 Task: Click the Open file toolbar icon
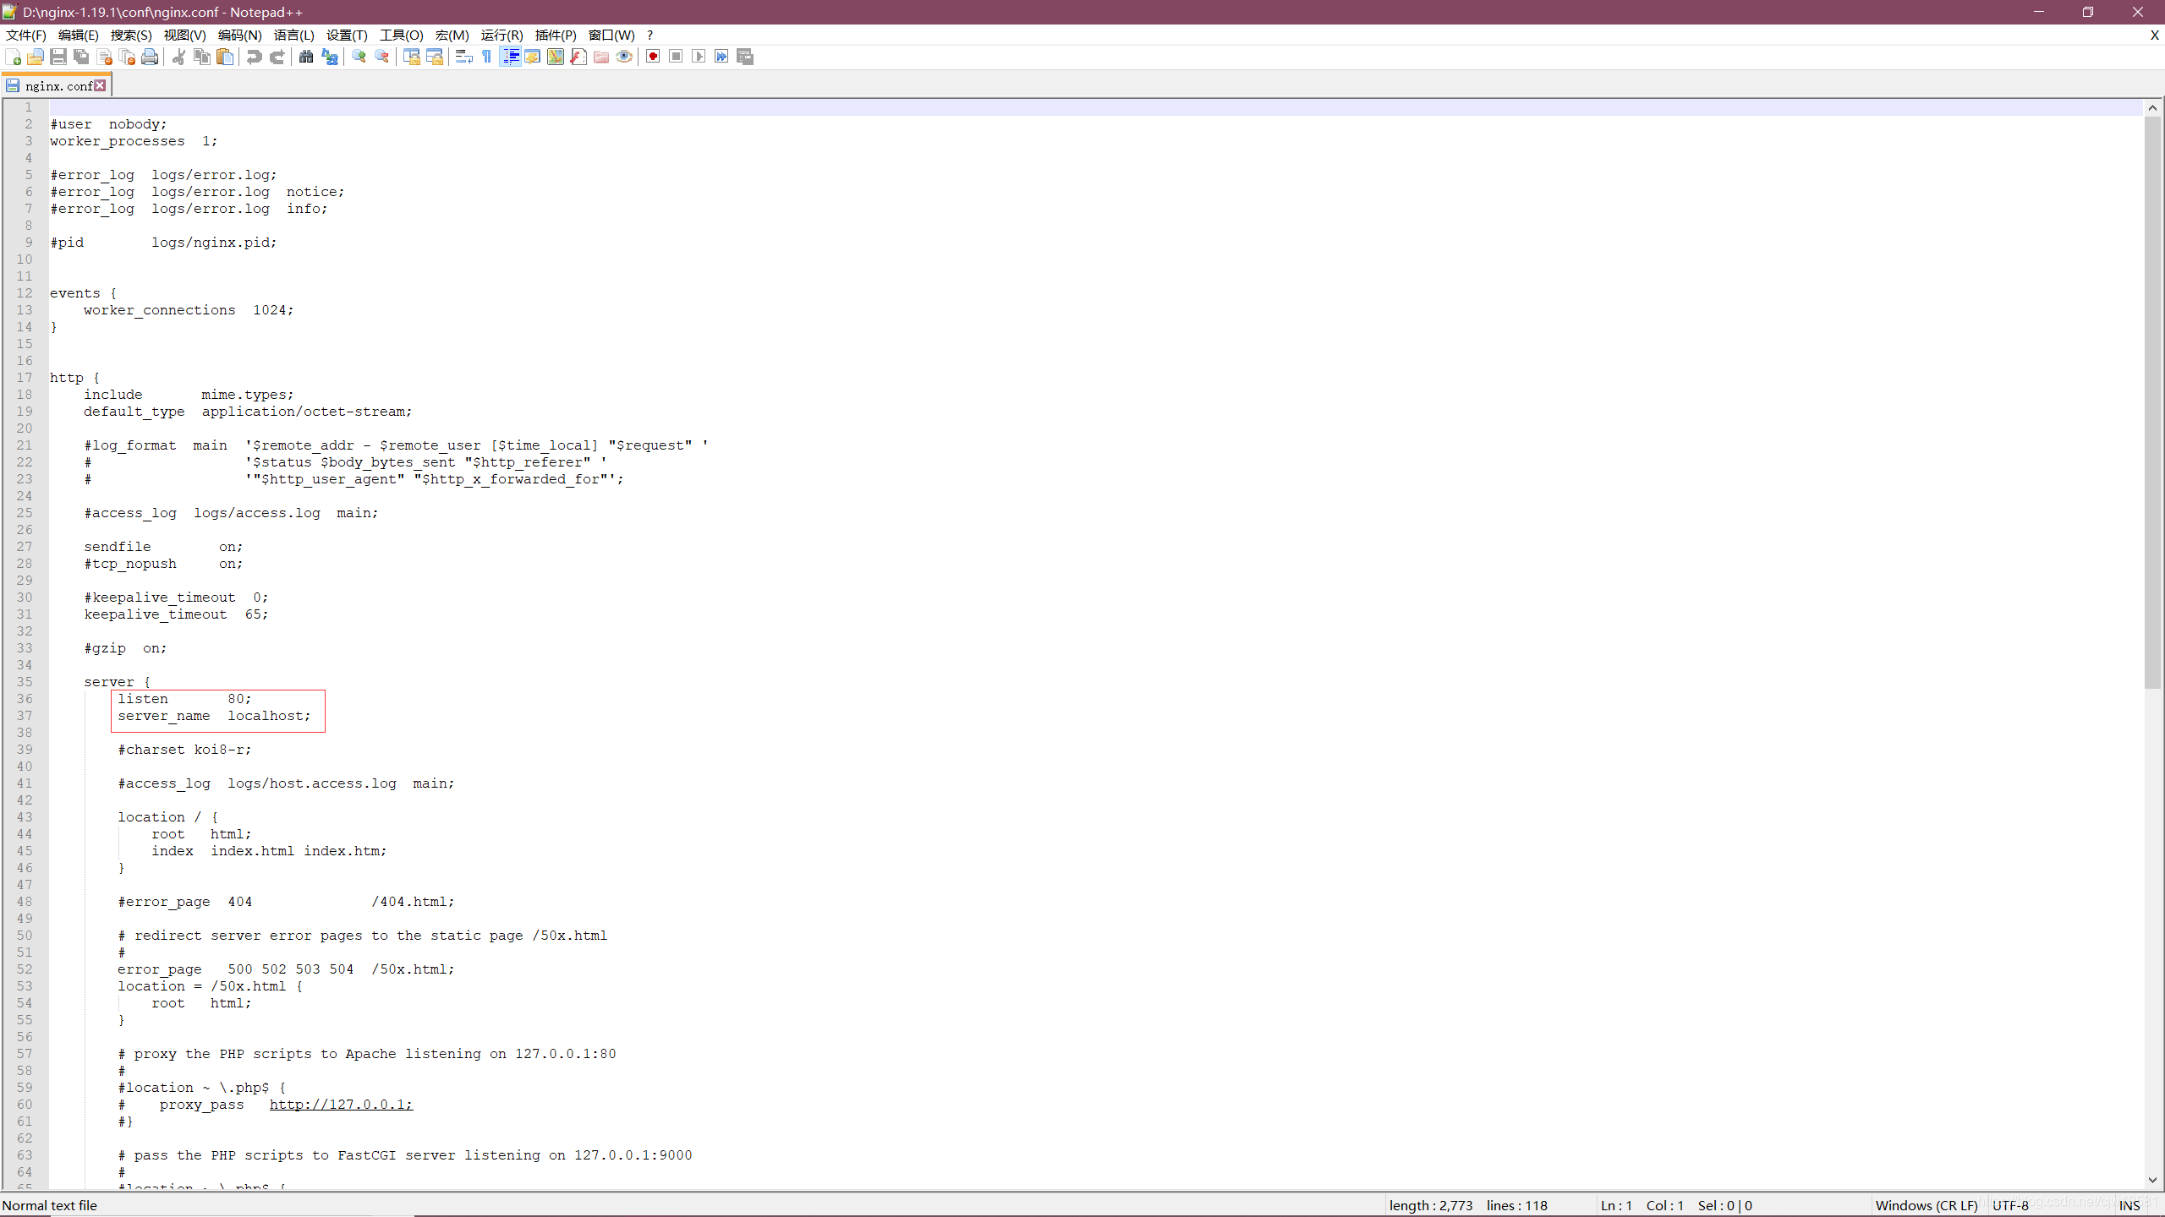36,57
